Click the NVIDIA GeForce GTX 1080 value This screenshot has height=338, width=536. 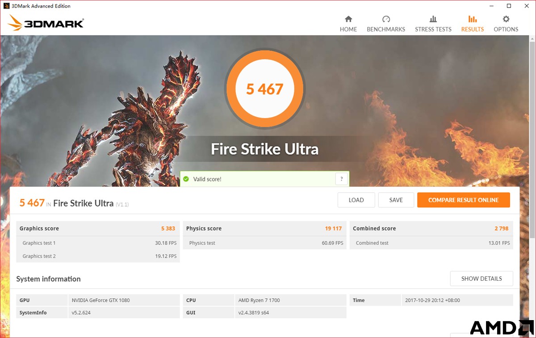click(x=100, y=300)
